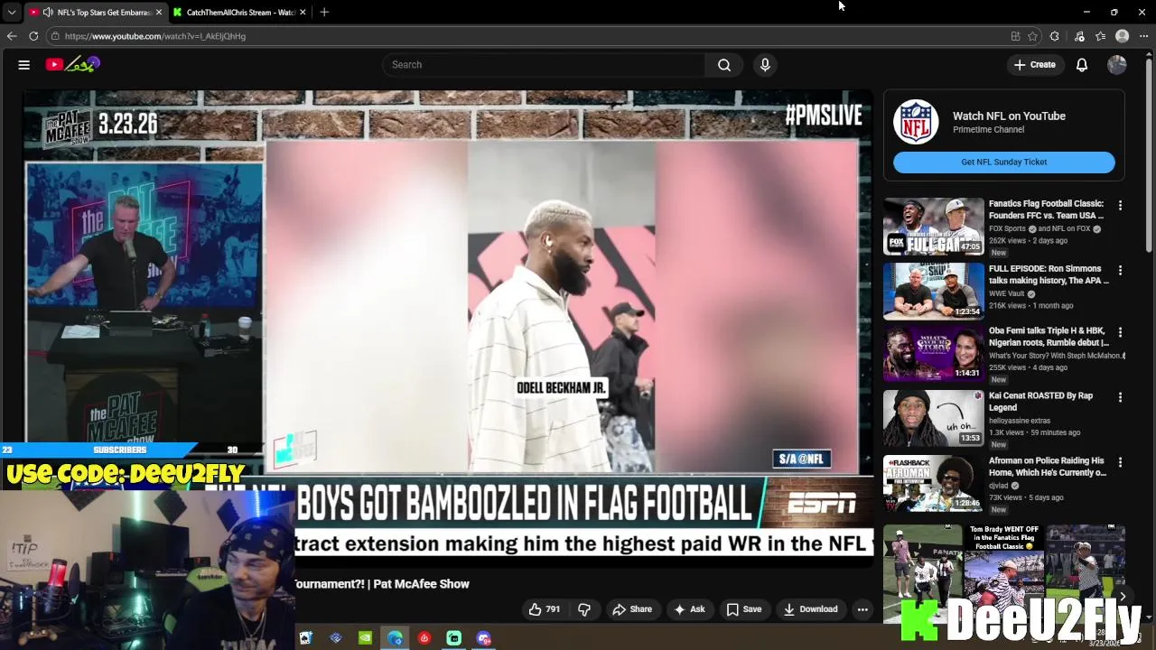Open options for Ron Simmons episode
This screenshot has height=650, width=1156.
point(1120,271)
